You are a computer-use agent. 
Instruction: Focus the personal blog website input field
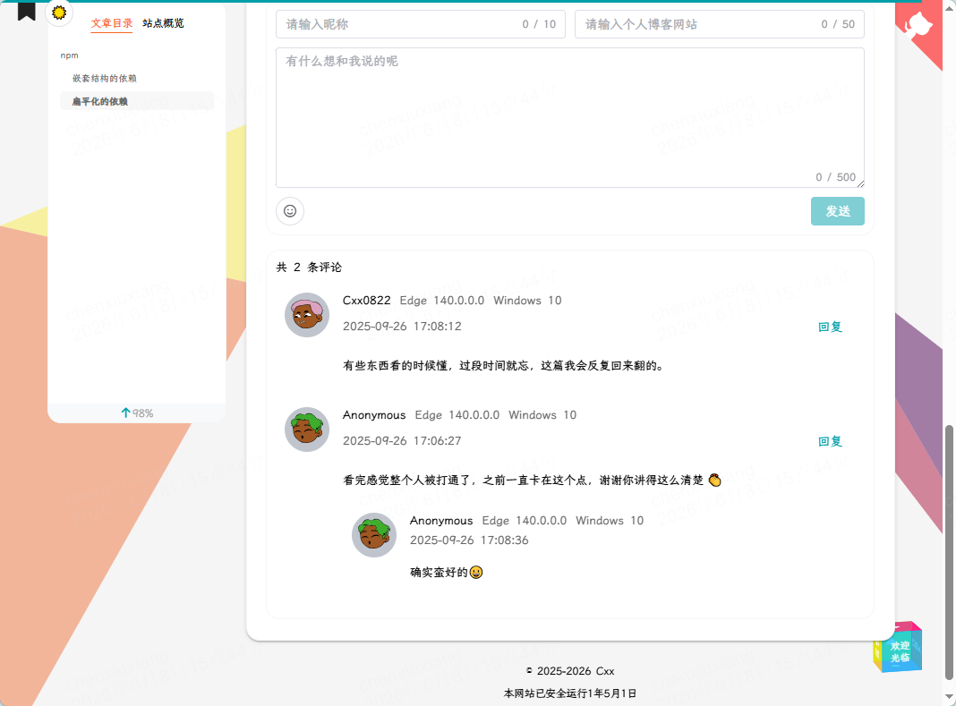coord(720,24)
